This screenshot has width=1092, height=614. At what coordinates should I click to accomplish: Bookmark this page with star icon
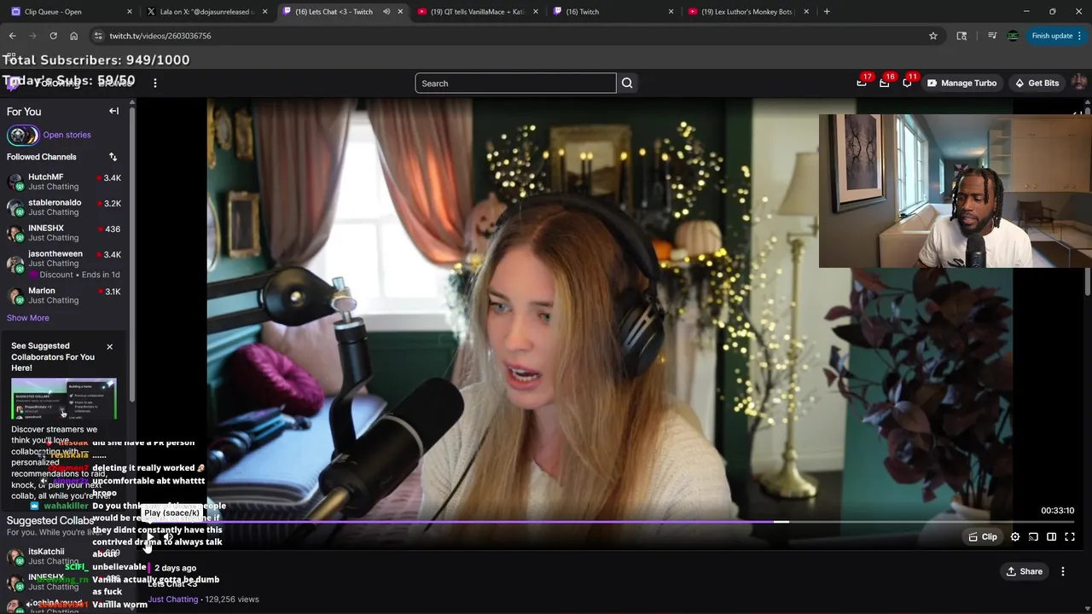[933, 36]
